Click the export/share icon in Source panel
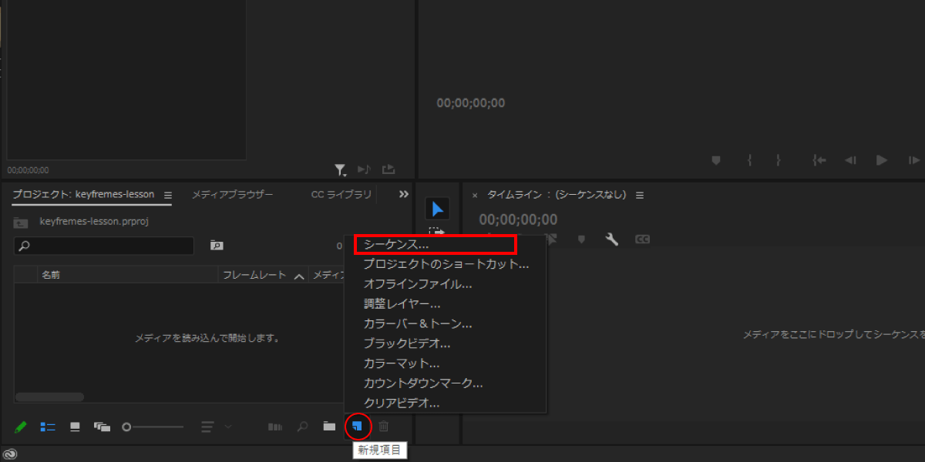925x462 pixels. click(x=388, y=169)
